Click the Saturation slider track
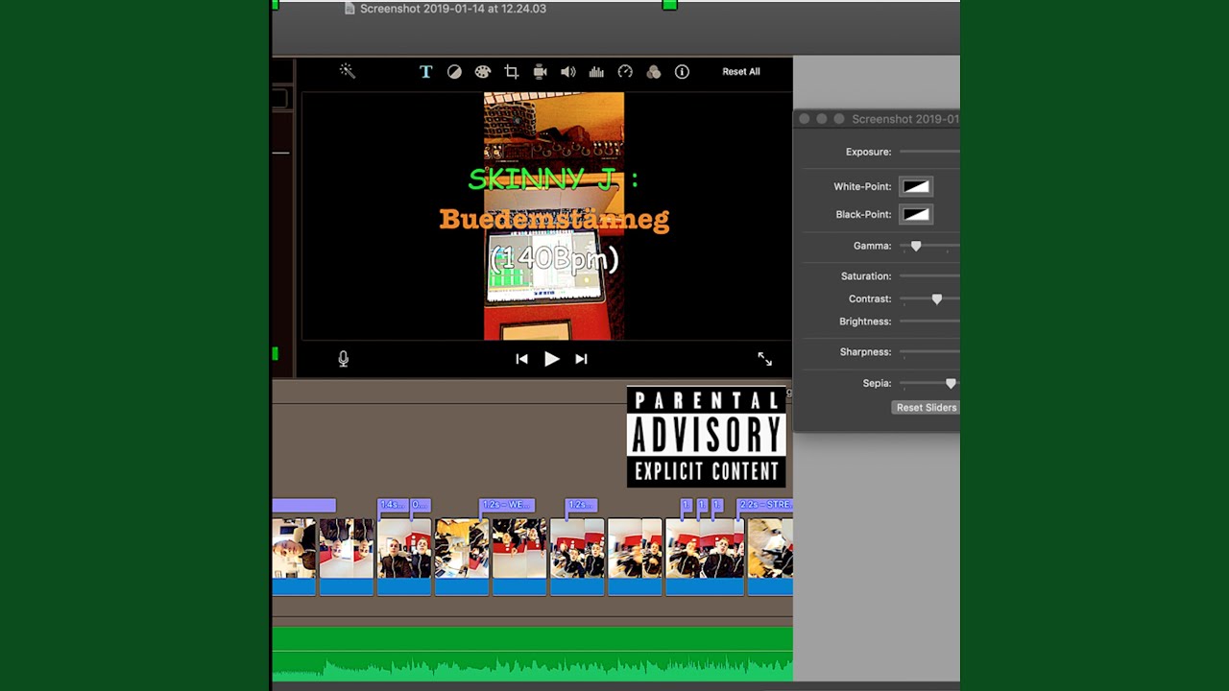 pyautogui.click(x=929, y=276)
